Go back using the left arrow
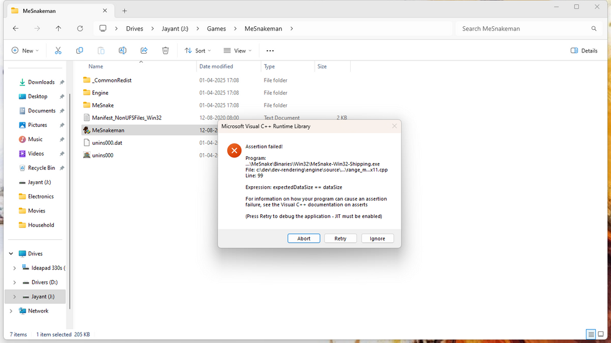Image resolution: width=611 pixels, height=343 pixels. pyautogui.click(x=16, y=29)
